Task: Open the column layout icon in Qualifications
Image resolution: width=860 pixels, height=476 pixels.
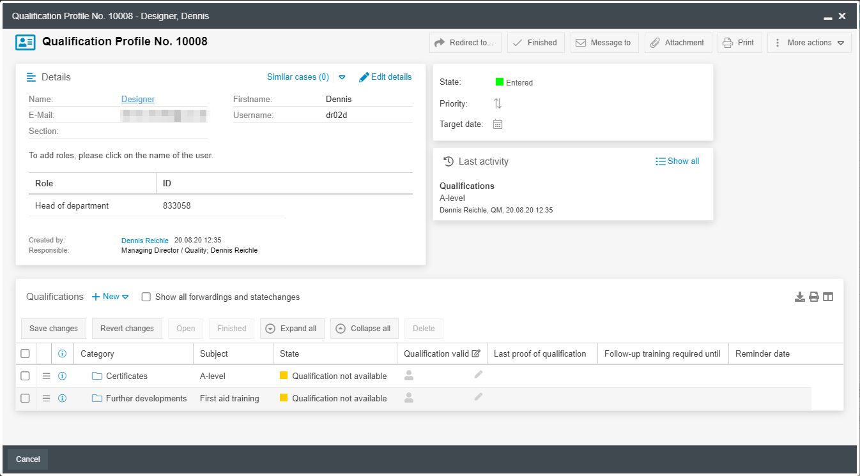Action: click(828, 297)
